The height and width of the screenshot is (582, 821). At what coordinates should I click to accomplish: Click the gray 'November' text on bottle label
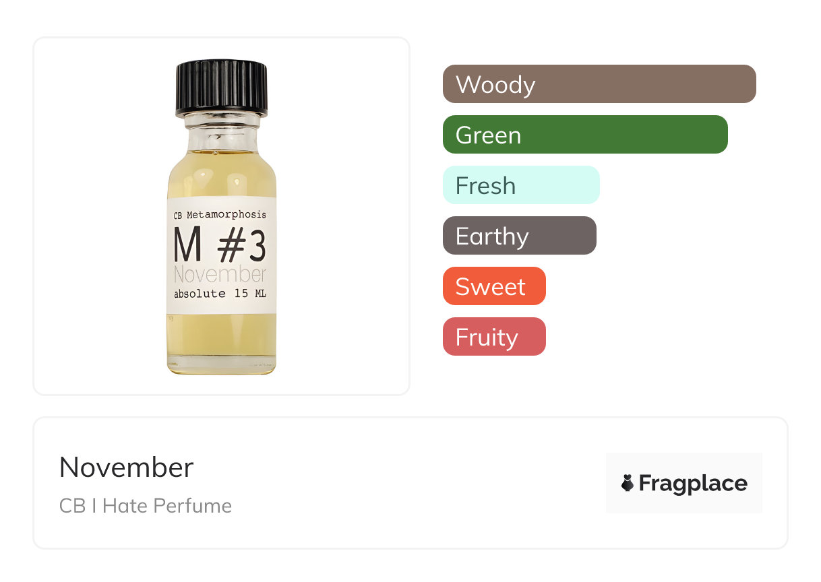220,275
